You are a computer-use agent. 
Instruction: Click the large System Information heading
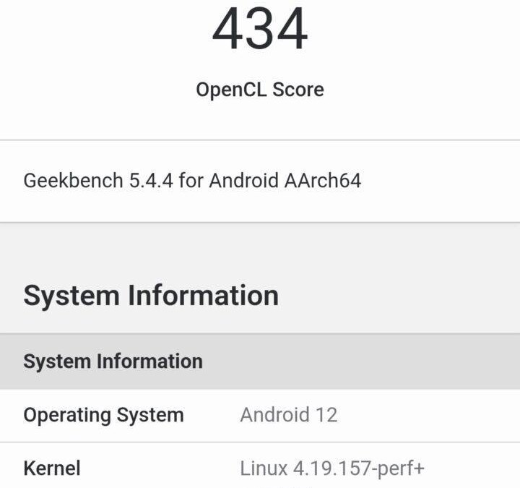coord(151,296)
